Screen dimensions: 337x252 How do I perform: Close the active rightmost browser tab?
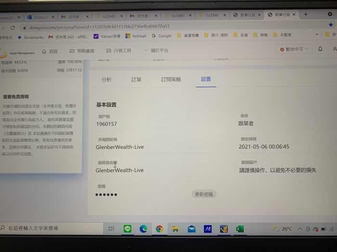point(294,14)
